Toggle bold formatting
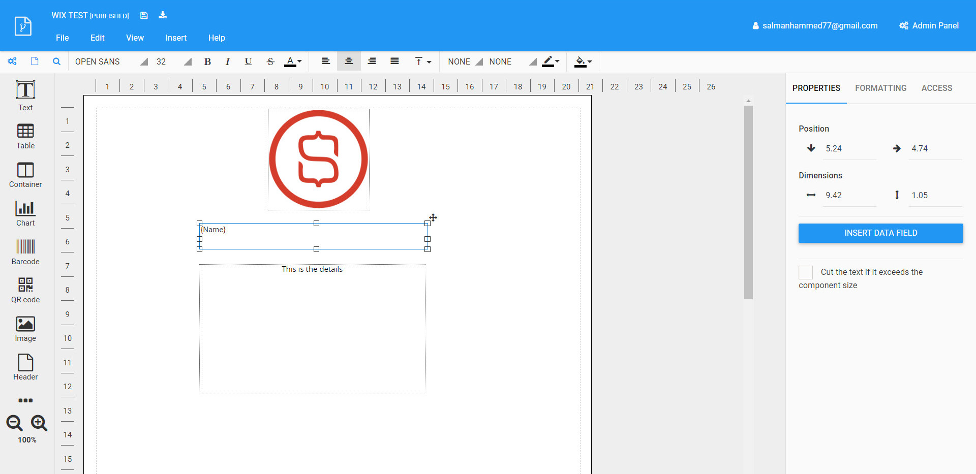The image size is (976, 474). [207, 61]
